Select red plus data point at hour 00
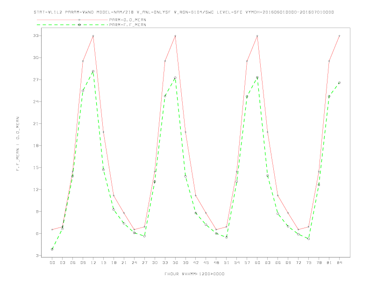Image resolution: width=370 pixels, height=286 pixels. (x=52, y=229)
